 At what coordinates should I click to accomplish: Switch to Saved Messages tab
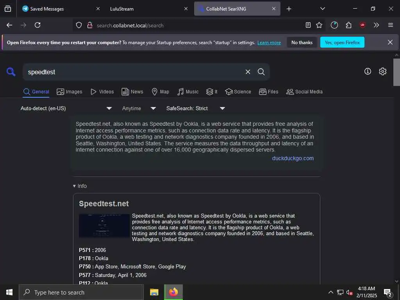coord(61,9)
